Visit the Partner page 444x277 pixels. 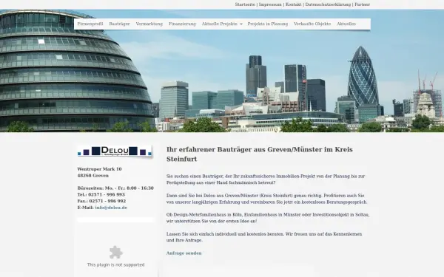click(362, 4)
